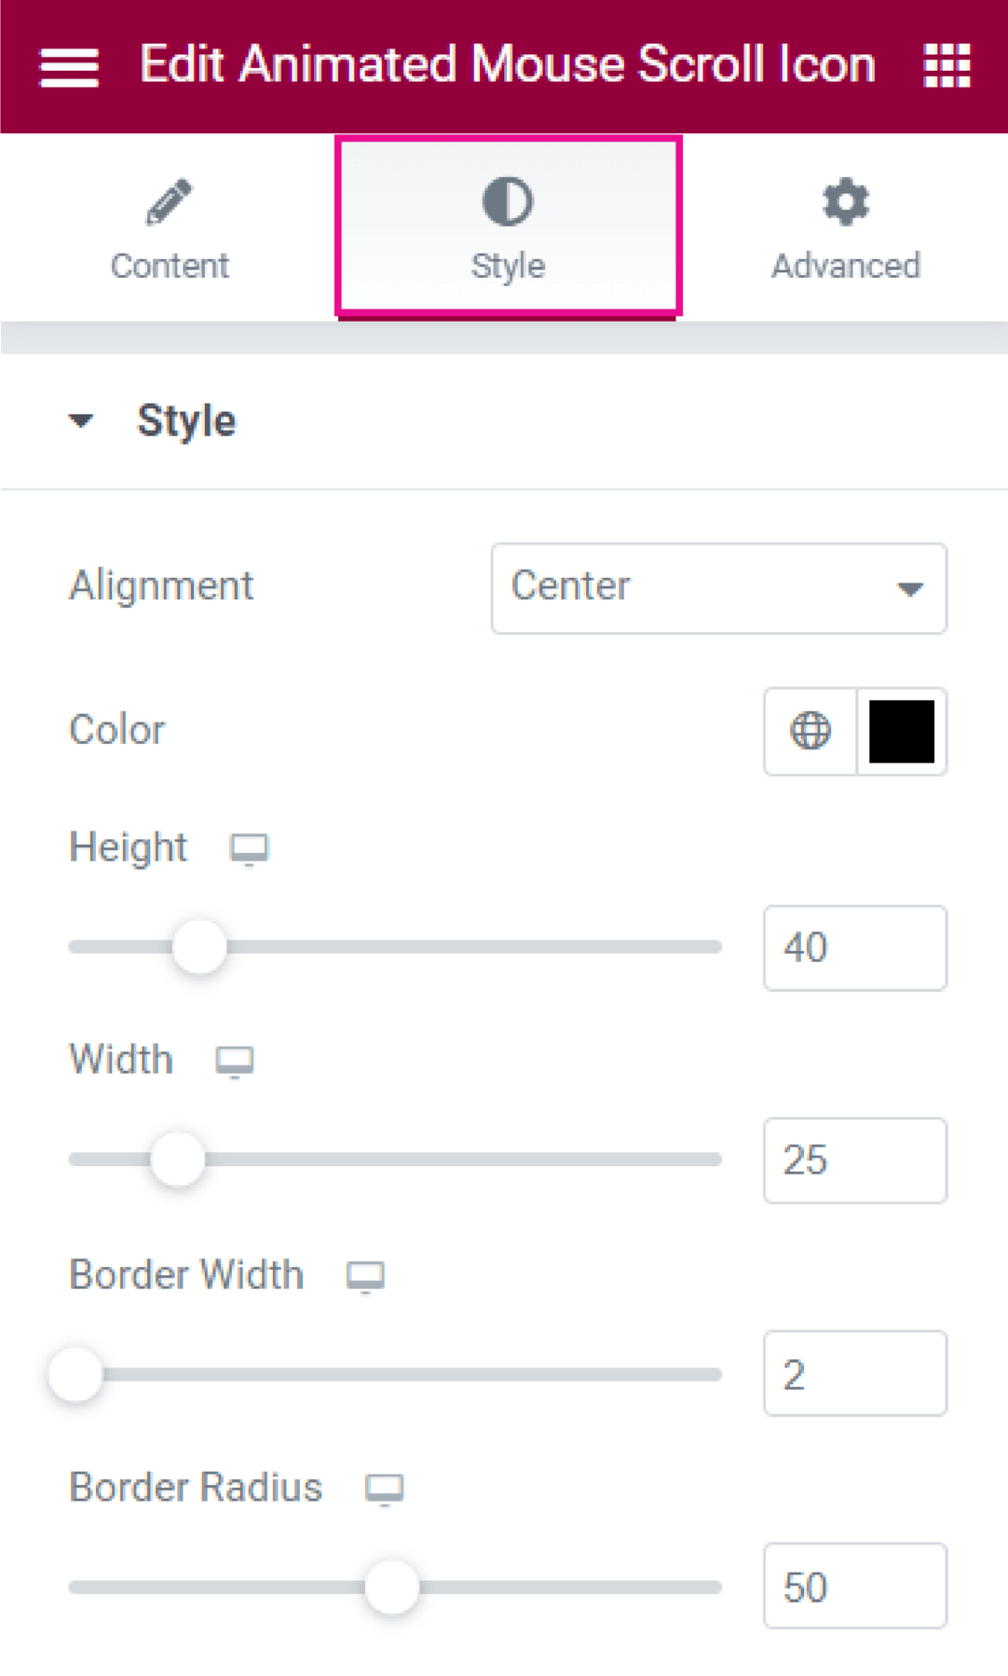Click the Advanced gear icon
Image resolution: width=1008 pixels, height=1676 pixels.
click(845, 201)
